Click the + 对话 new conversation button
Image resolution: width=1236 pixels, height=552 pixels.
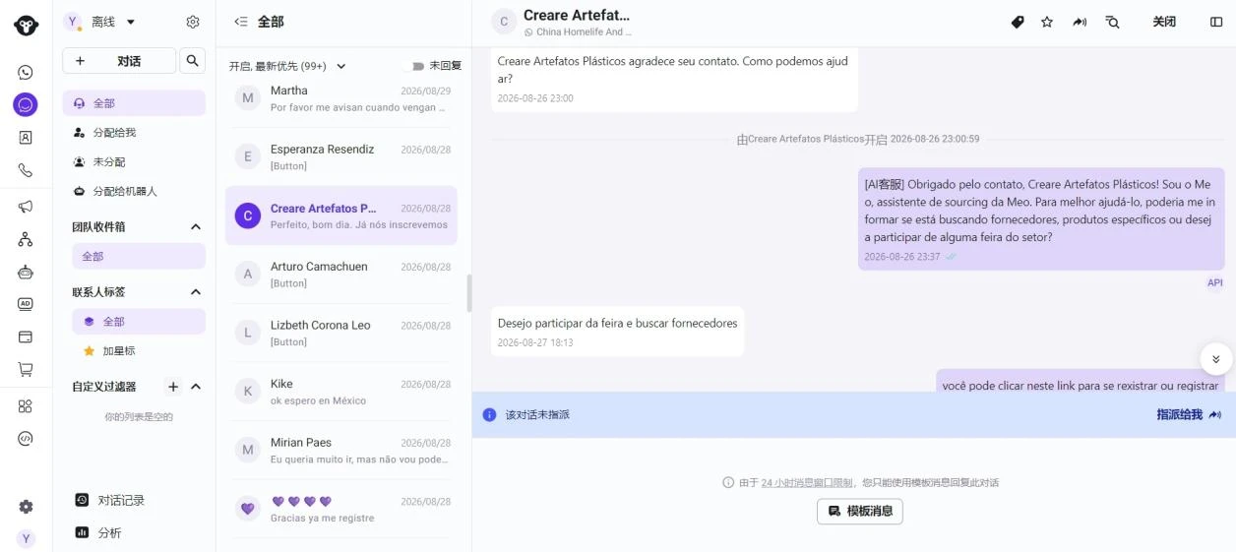point(119,61)
